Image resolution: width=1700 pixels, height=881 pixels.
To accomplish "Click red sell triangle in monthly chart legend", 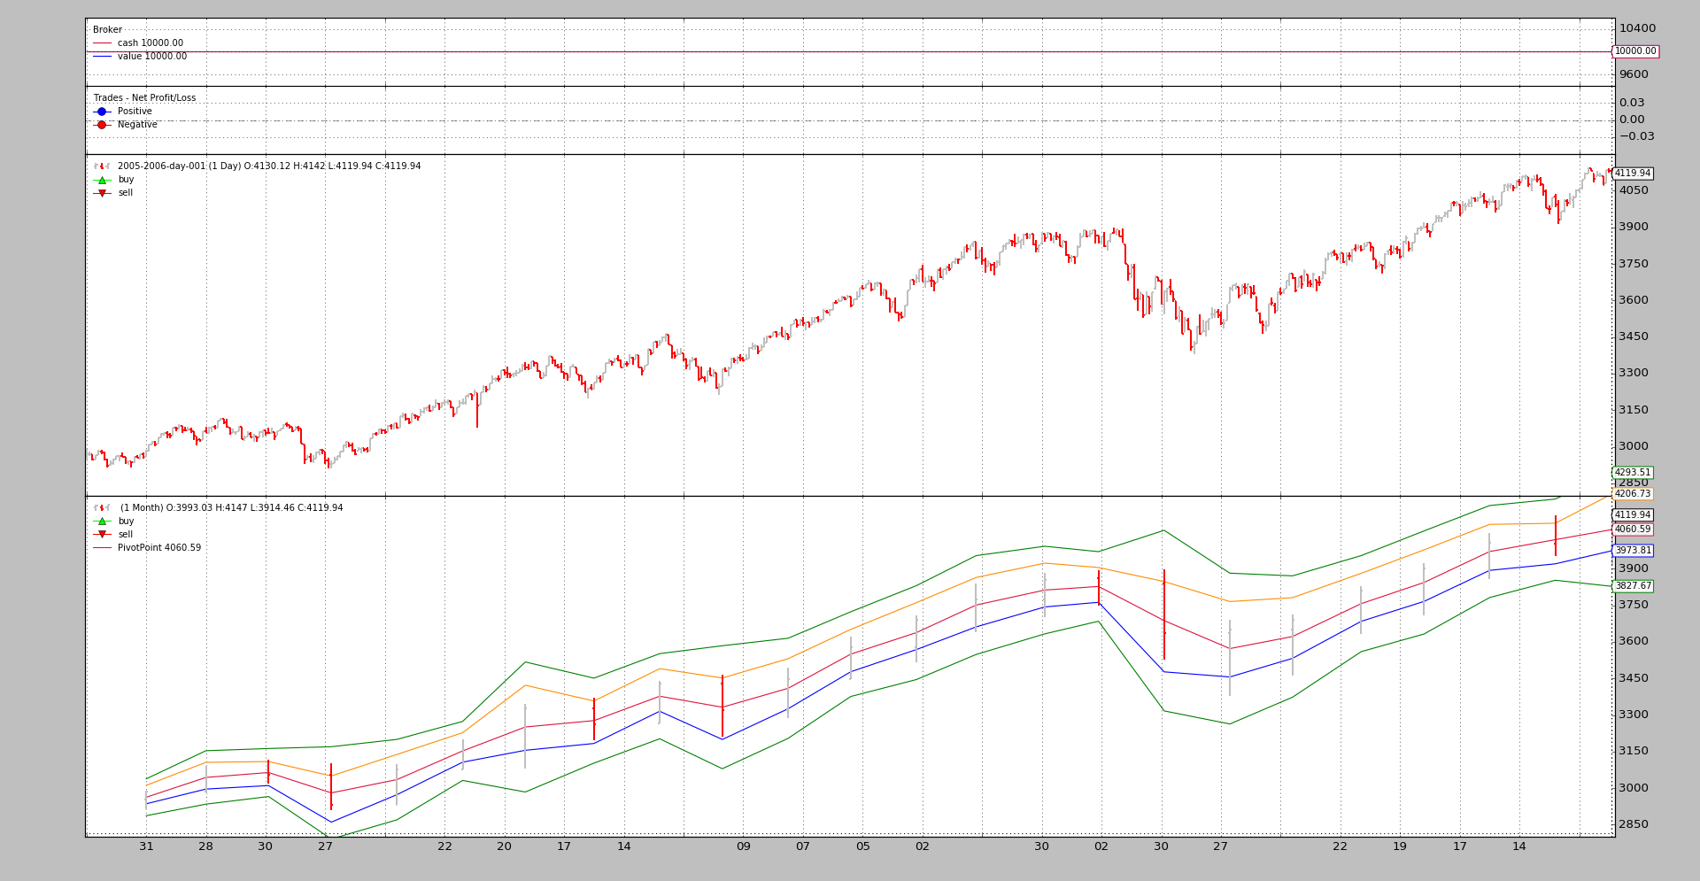I will 102,535.
